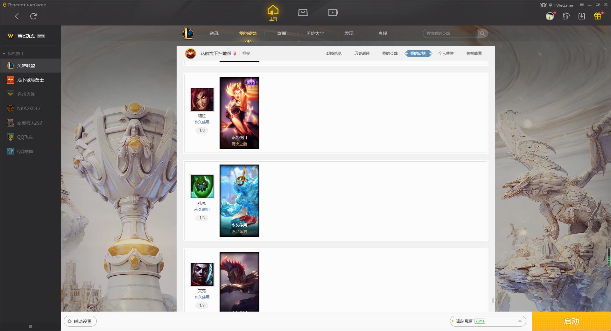
Task: Open the 英雄大全 tab
Action: click(x=315, y=33)
